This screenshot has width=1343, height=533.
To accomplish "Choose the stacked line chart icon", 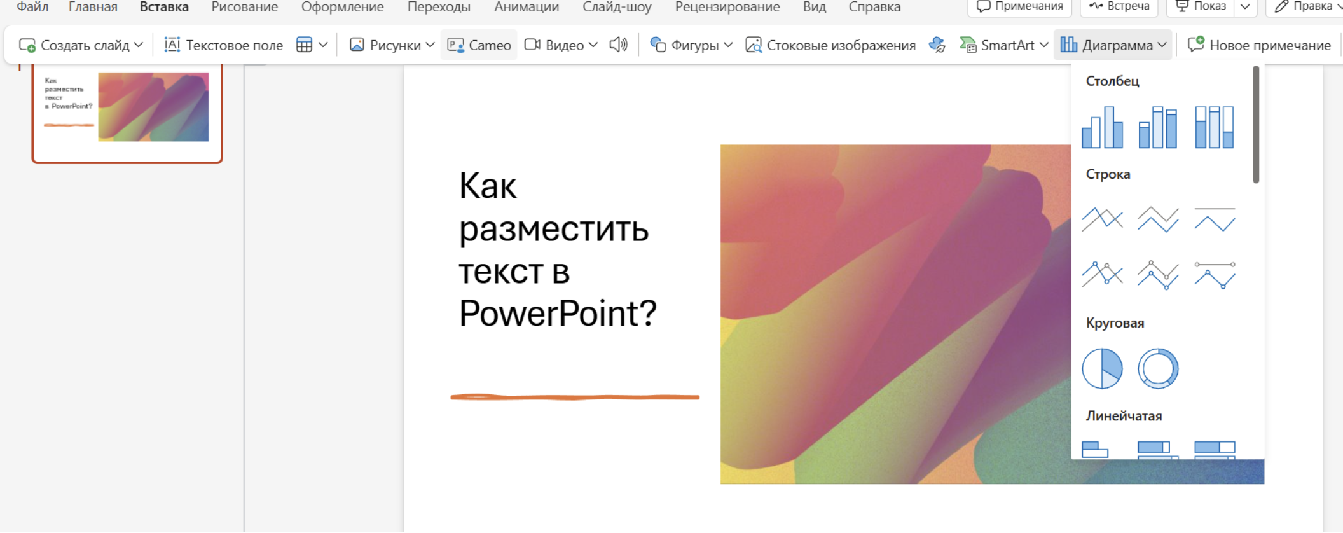I will click(x=1158, y=219).
